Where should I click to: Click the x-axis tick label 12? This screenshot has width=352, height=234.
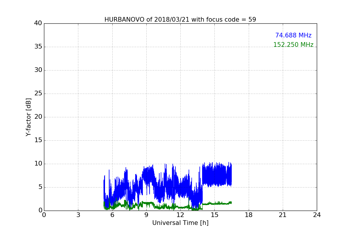[x=180, y=215]
